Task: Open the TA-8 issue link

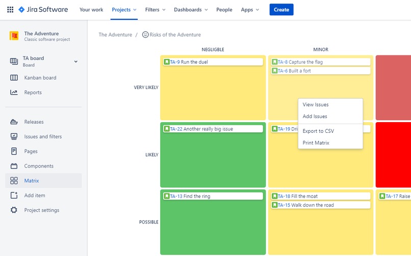Action: click(282, 62)
